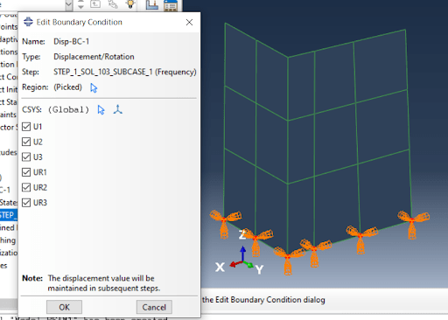Image resolution: width=448 pixels, height=320 pixels.
Task: Click the step name STEP_1_SOL_103_SUBCASE_1 (Frequency)
Action: (x=125, y=72)
